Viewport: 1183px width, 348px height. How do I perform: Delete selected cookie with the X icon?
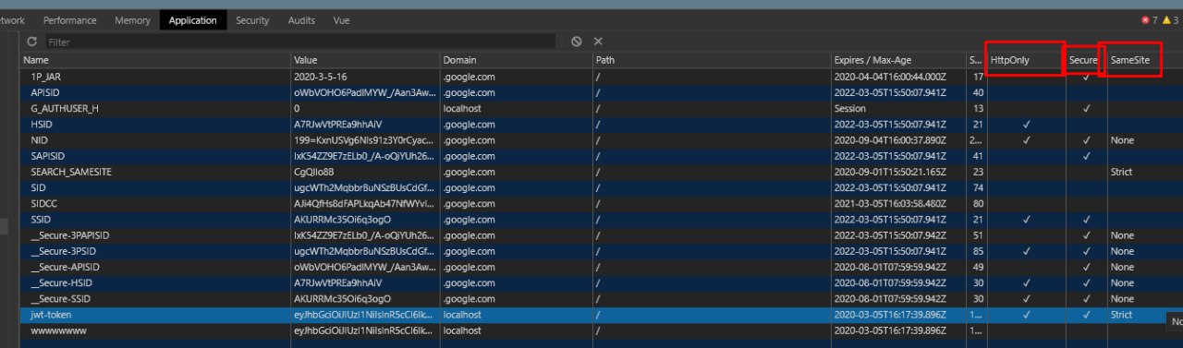(x=598, y=42)
